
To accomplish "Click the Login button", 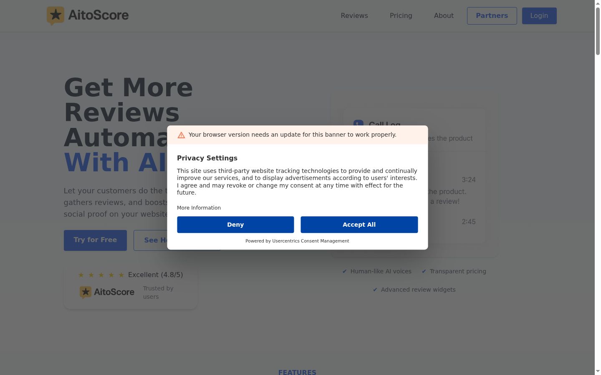I will click(x=539, y=16).
